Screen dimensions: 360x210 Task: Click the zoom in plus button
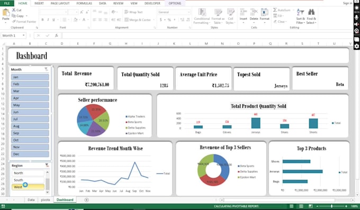tap(346, 206)
